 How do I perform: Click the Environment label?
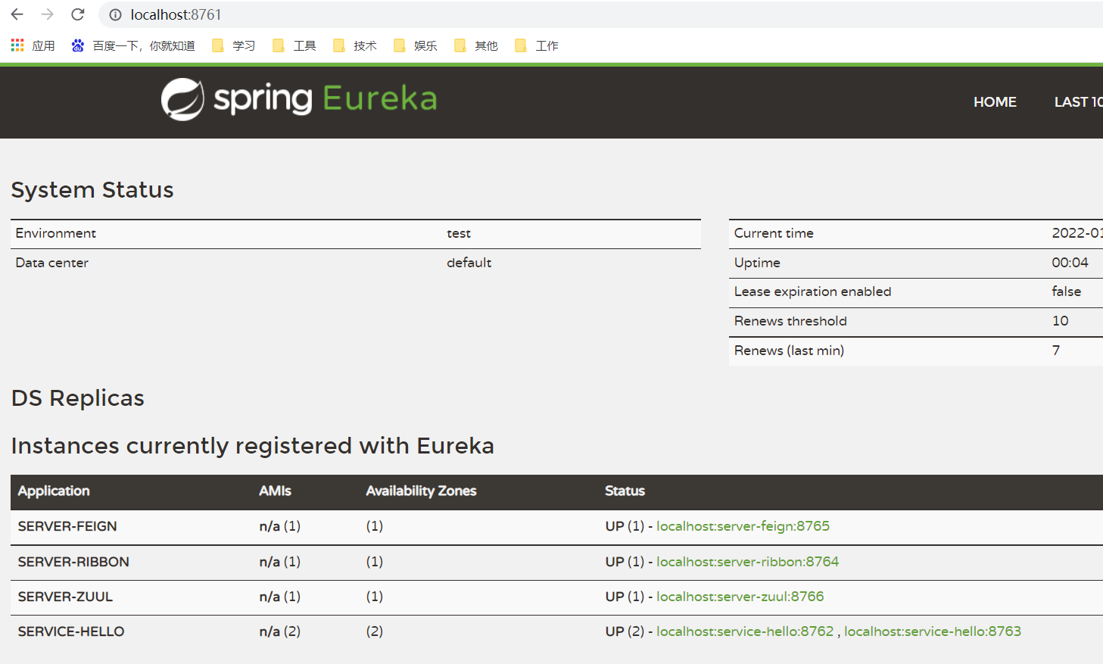pyautogui.click(x=56, y=233)
